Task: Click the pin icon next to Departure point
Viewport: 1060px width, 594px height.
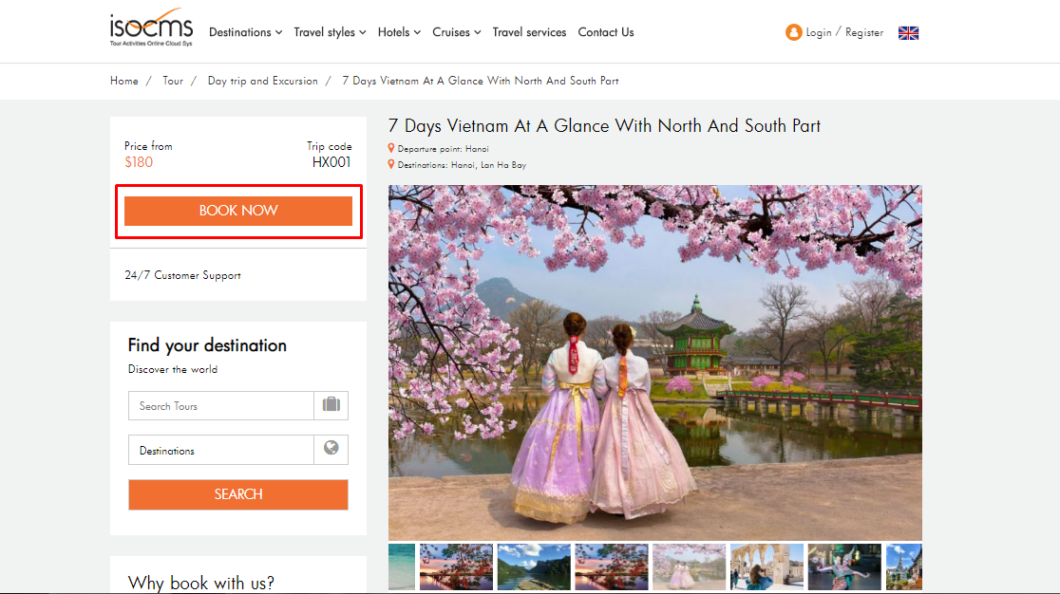Action: tap(390, 148)
